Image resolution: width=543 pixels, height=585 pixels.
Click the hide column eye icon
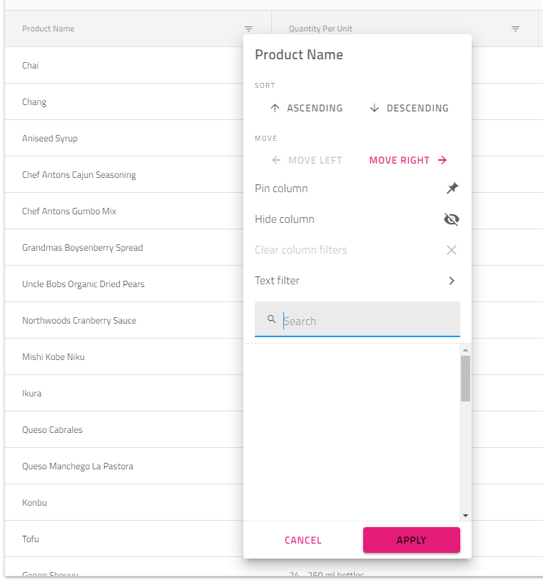point(452,219)
